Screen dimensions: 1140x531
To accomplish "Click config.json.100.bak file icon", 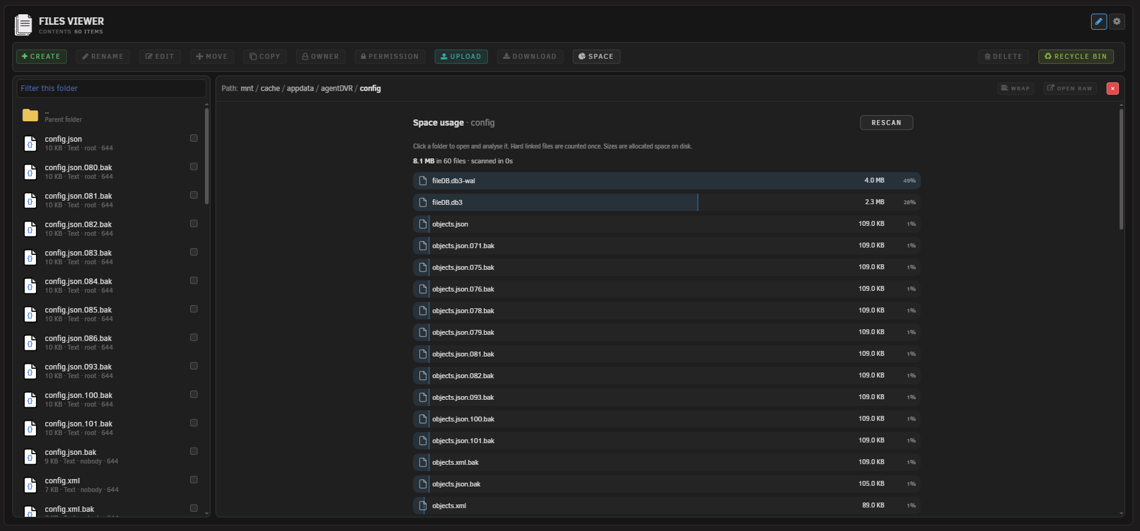I will (30, 400).
